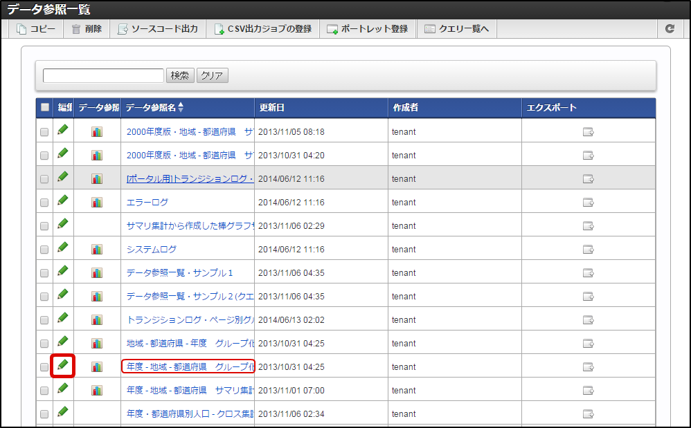Click the 作成者 column header
This screenshot has height=428, width=691.
(x=405, y=108)
